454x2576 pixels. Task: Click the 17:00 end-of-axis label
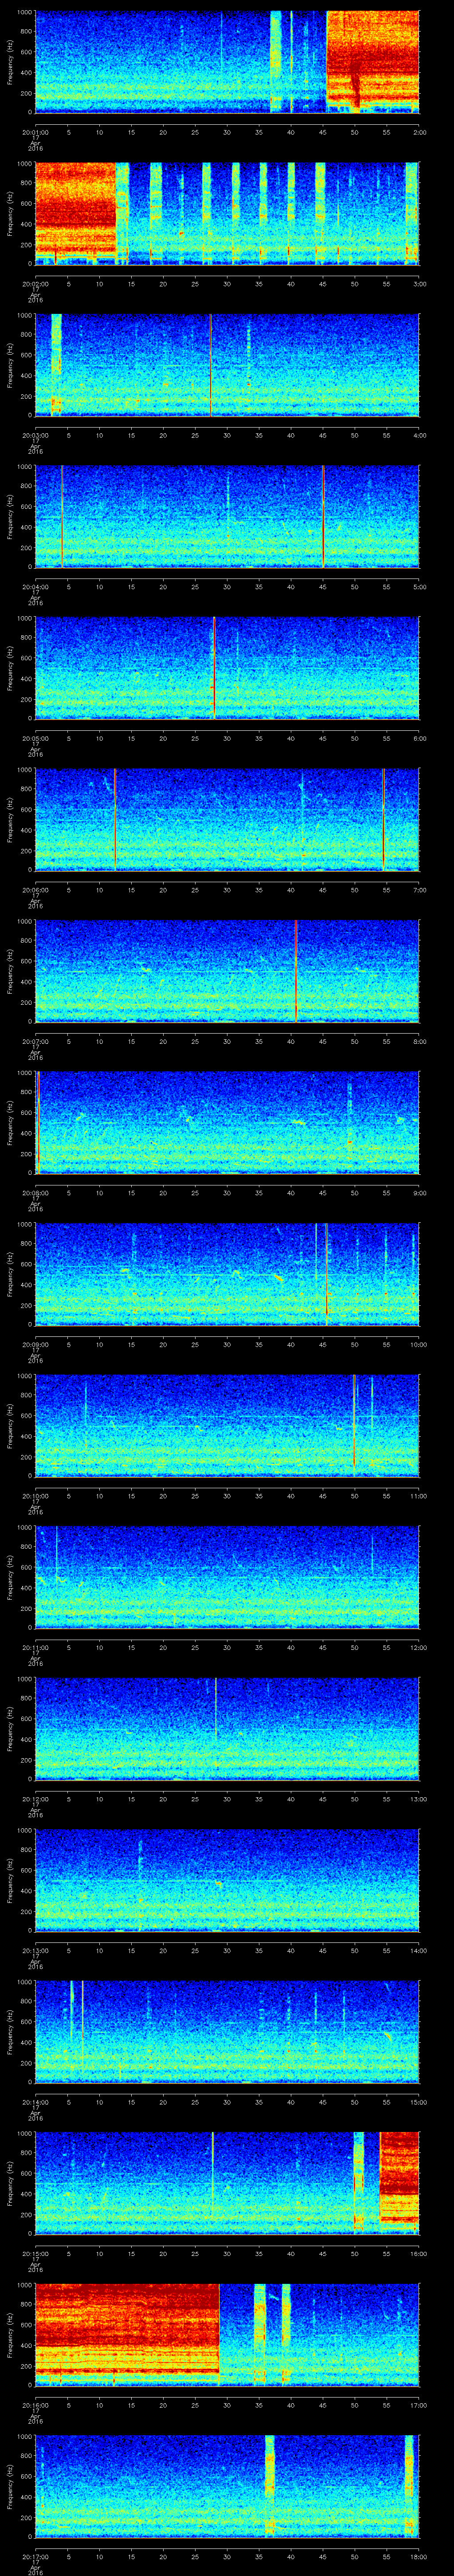[x=418, y=2405]
